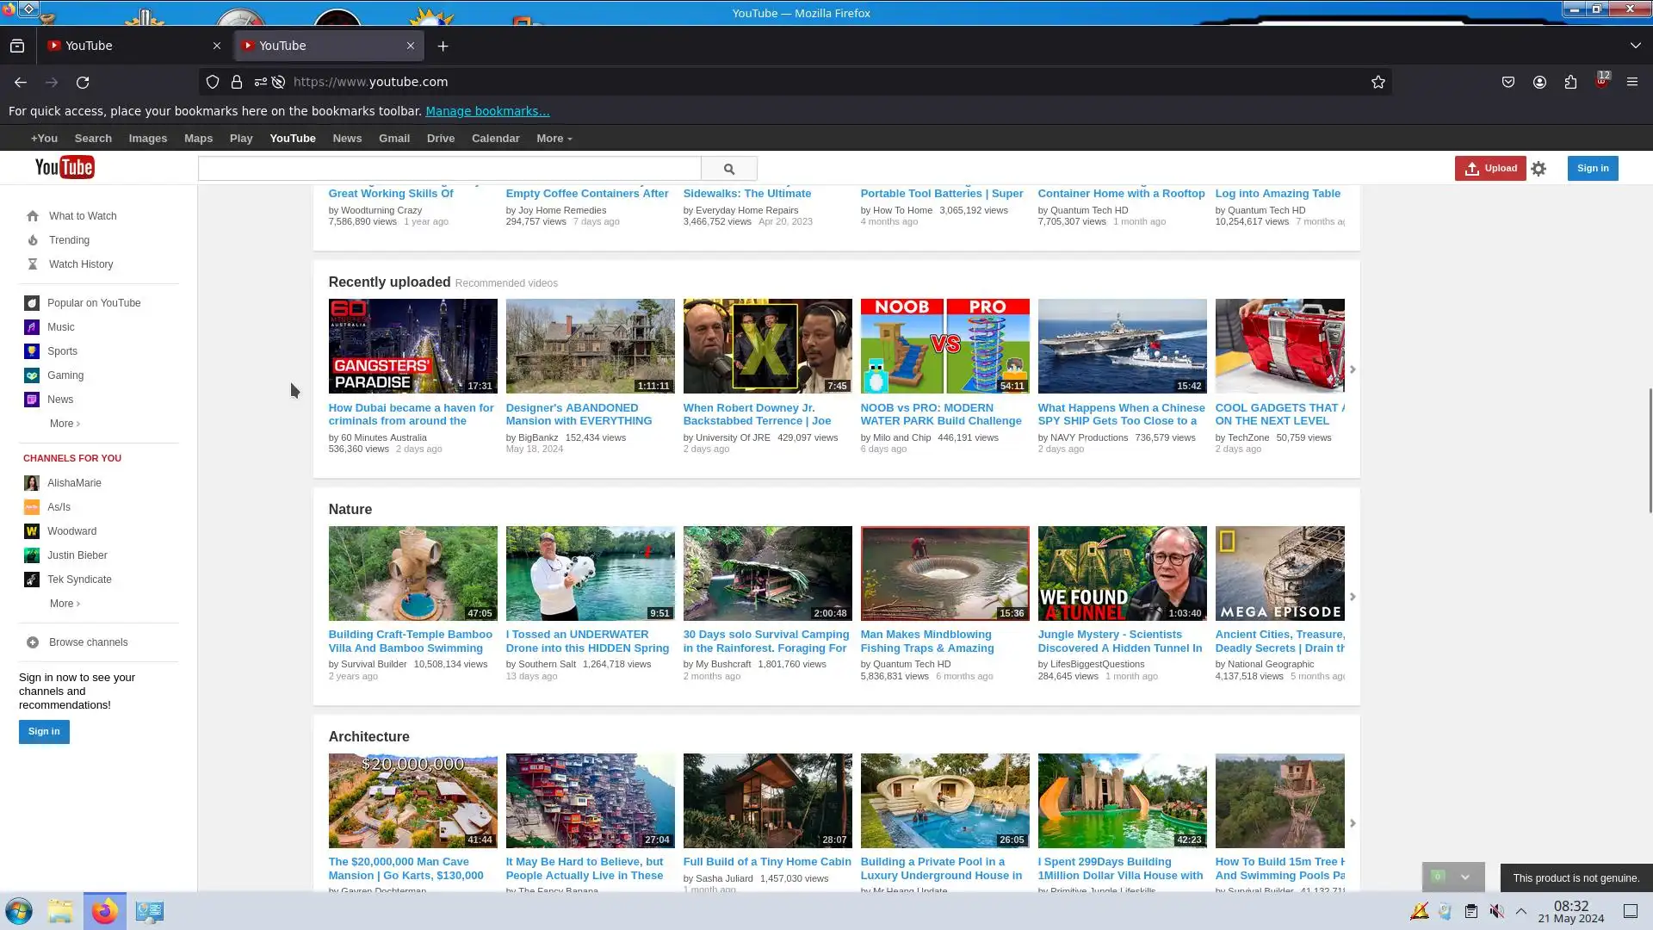Expand More under channels for you
This screenshot has width=1653, height=930.
coord(65,604)
